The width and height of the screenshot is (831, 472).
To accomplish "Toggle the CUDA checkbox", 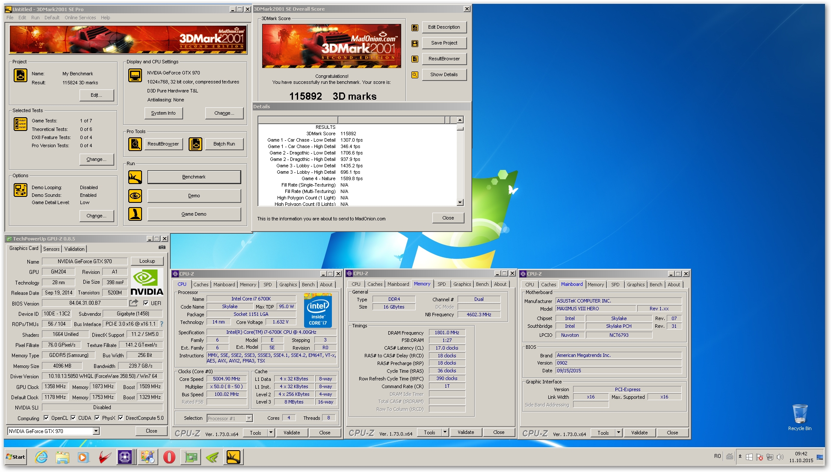I will click(x=73, y=418).
